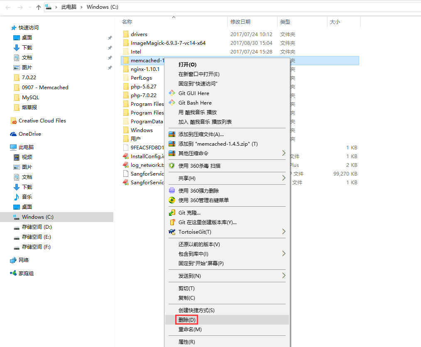Expand 其他压缩命令 submenu arrow
The image size is (421, 347).
[x=284, y=153]
